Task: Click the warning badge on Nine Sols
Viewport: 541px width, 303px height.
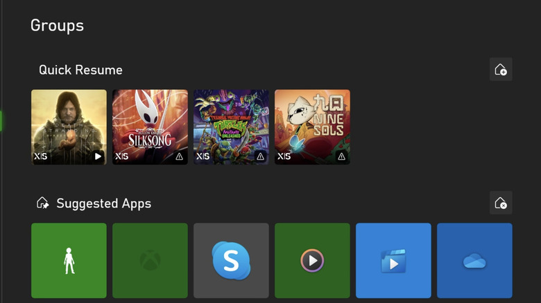Action: point(341,156)
